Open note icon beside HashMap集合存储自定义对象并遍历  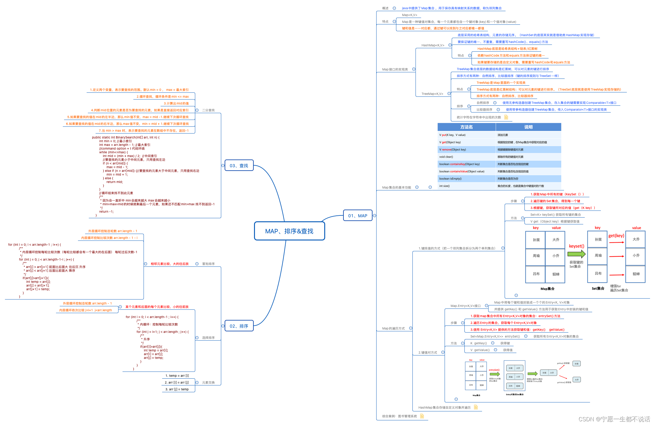476,407
